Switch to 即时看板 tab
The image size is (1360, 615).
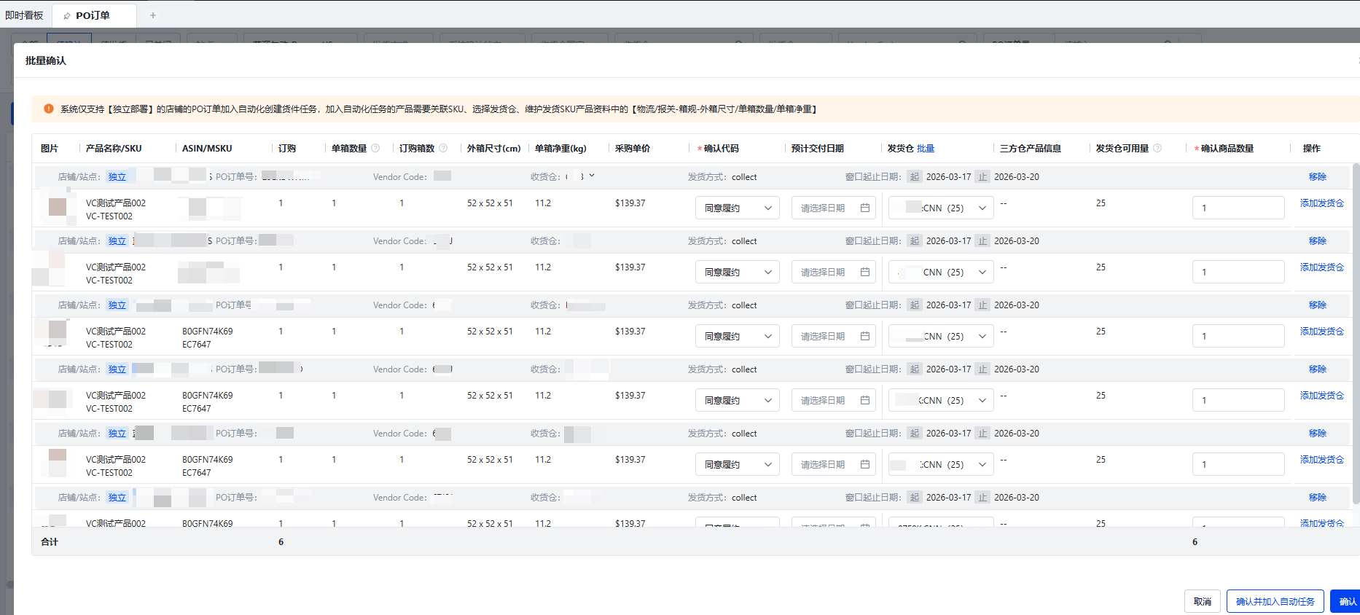point(24,15)
